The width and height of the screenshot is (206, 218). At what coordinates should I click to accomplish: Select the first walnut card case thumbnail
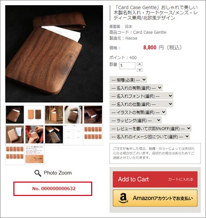tap(15, 115)
